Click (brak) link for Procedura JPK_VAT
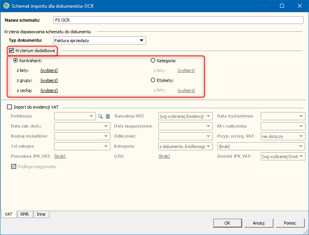 [60, 156]
